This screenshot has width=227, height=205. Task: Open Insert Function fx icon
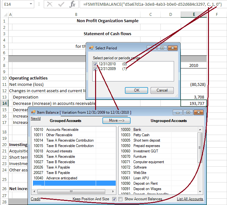pos(72,4)
